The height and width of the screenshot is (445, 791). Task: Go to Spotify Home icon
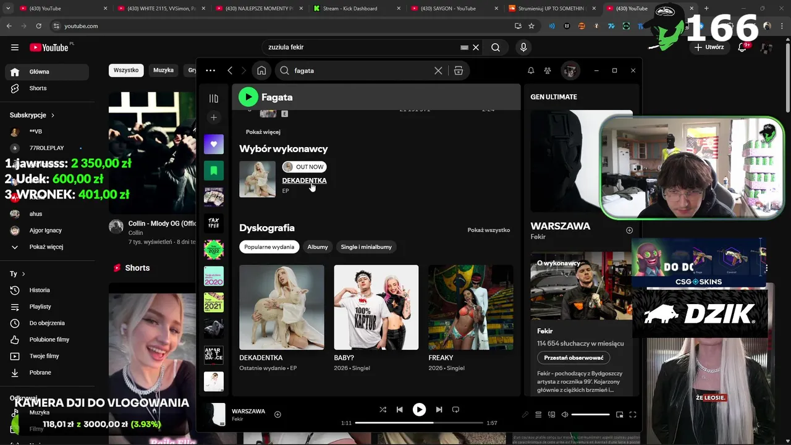click(x=261, y=70)
